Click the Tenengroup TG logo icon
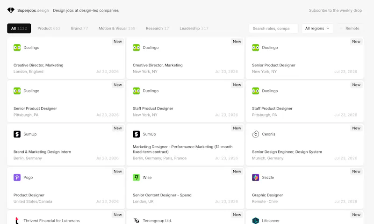The width and height of the screenshot is (374, 224). click(x=136, y=221)
